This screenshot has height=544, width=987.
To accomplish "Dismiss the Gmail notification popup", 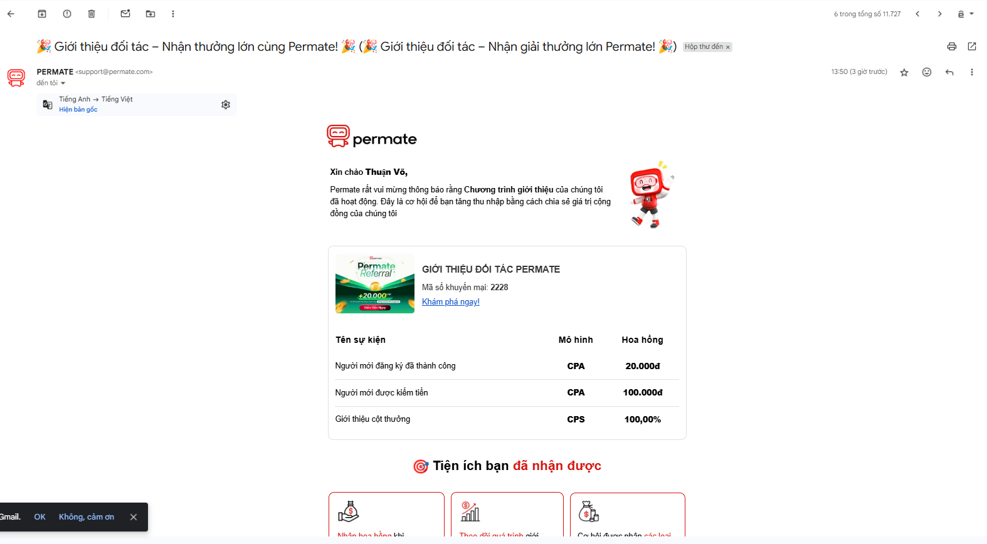I will coord(134,517).
